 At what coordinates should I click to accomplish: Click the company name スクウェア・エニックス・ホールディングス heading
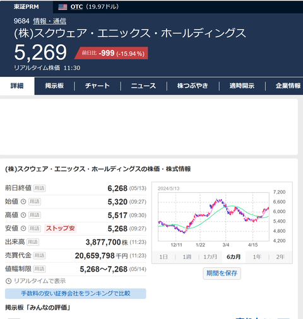point(130,33)
